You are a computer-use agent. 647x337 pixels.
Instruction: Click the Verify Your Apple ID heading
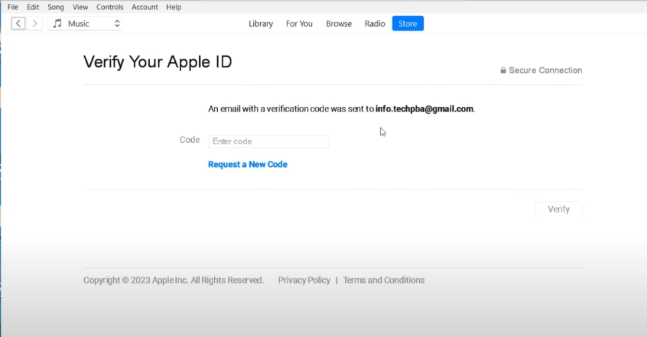(x=158, y=62)
